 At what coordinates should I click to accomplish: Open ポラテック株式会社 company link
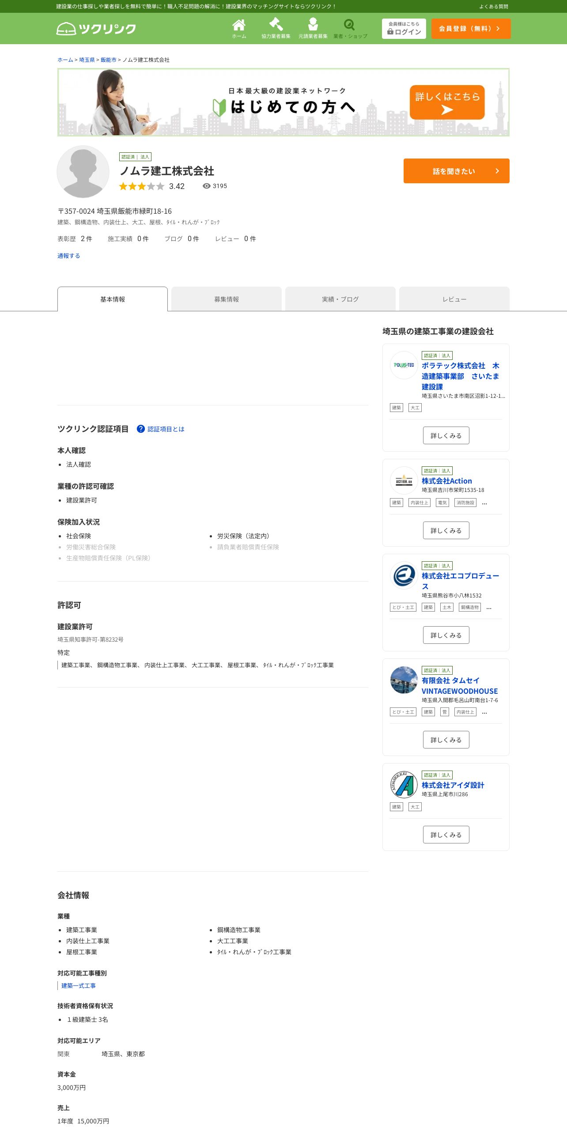coord(461,376)
